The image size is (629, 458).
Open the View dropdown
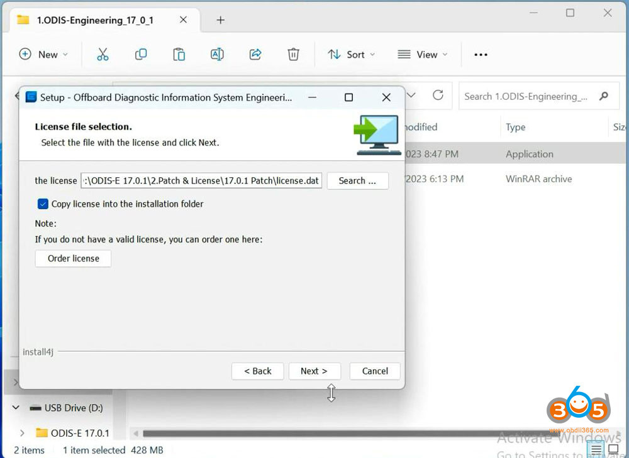tap(422, 55)
